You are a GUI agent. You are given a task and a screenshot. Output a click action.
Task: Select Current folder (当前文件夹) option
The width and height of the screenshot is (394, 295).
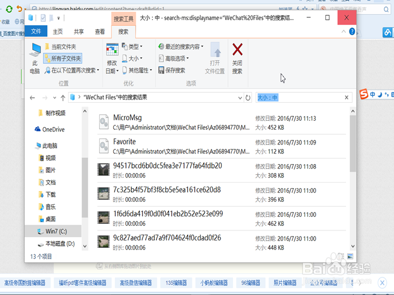click(x=61, y=47)
